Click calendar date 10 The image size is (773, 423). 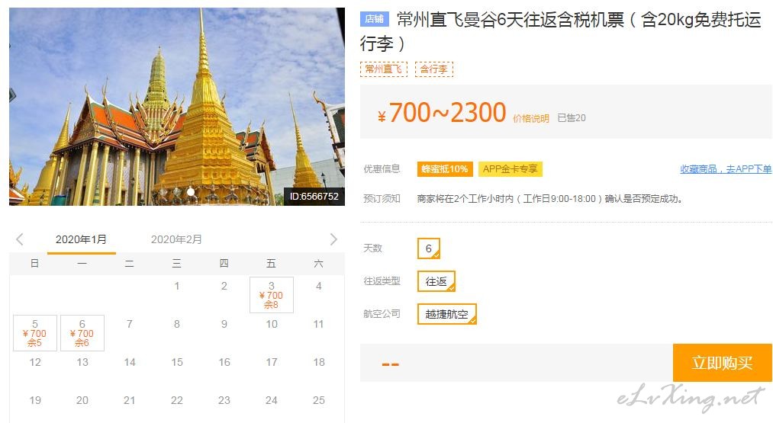[x=272, y=324]
